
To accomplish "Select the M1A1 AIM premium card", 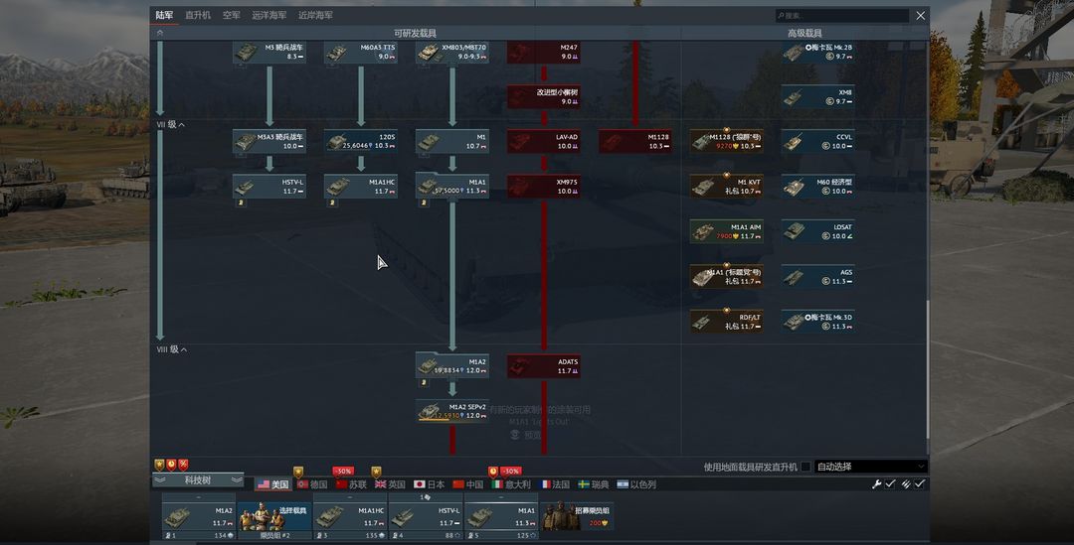I will [727, 232].
